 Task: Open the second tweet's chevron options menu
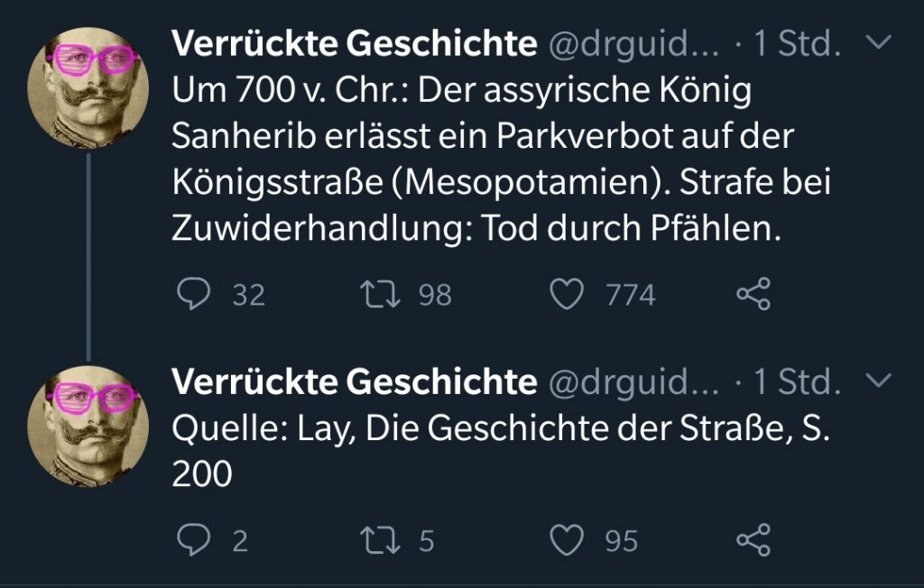(x=878, y=382)
